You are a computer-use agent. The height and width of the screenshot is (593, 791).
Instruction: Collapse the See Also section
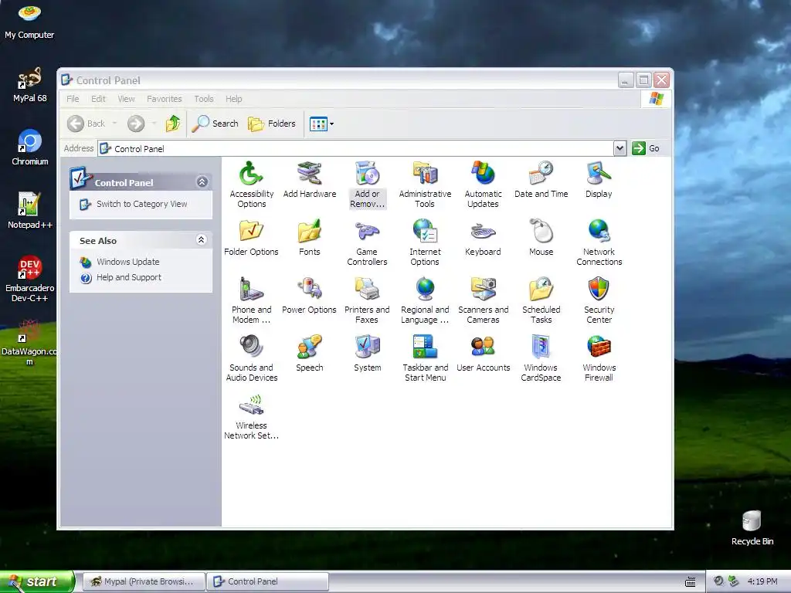202,240
